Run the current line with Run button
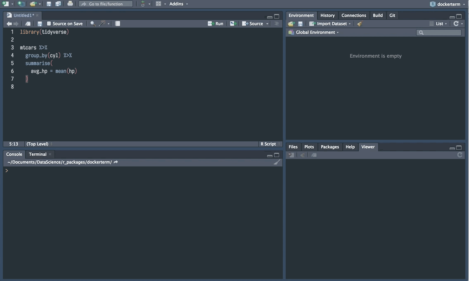This screenshot has height=281, width=469. [x=216, y=23]
